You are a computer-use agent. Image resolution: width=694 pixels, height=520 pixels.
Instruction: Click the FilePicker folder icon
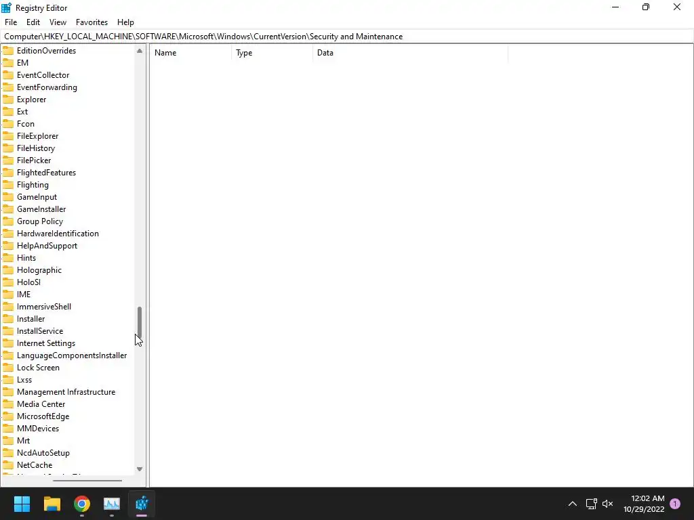8,160
